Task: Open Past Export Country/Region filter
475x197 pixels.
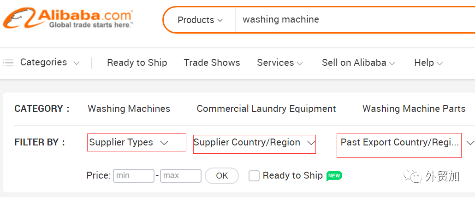Action: point(399,143)
